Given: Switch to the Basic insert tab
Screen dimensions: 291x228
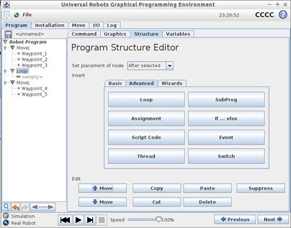Looking at the screenshot, I should 115,83.
